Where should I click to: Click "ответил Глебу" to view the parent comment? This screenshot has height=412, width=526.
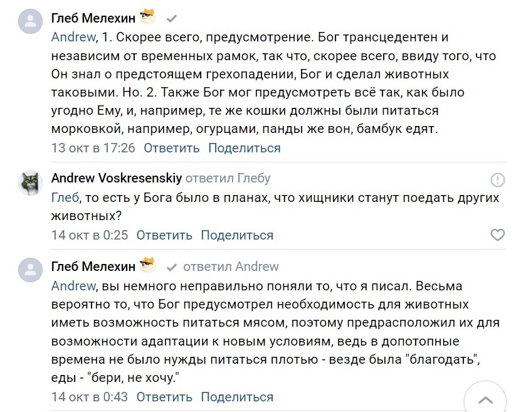(228, 178)
